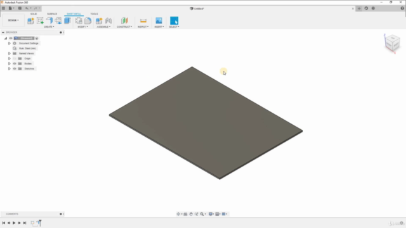Click the Insert image icon
Image resolution: width=406 pixels, height=228 pixels.
pos(159,21)
